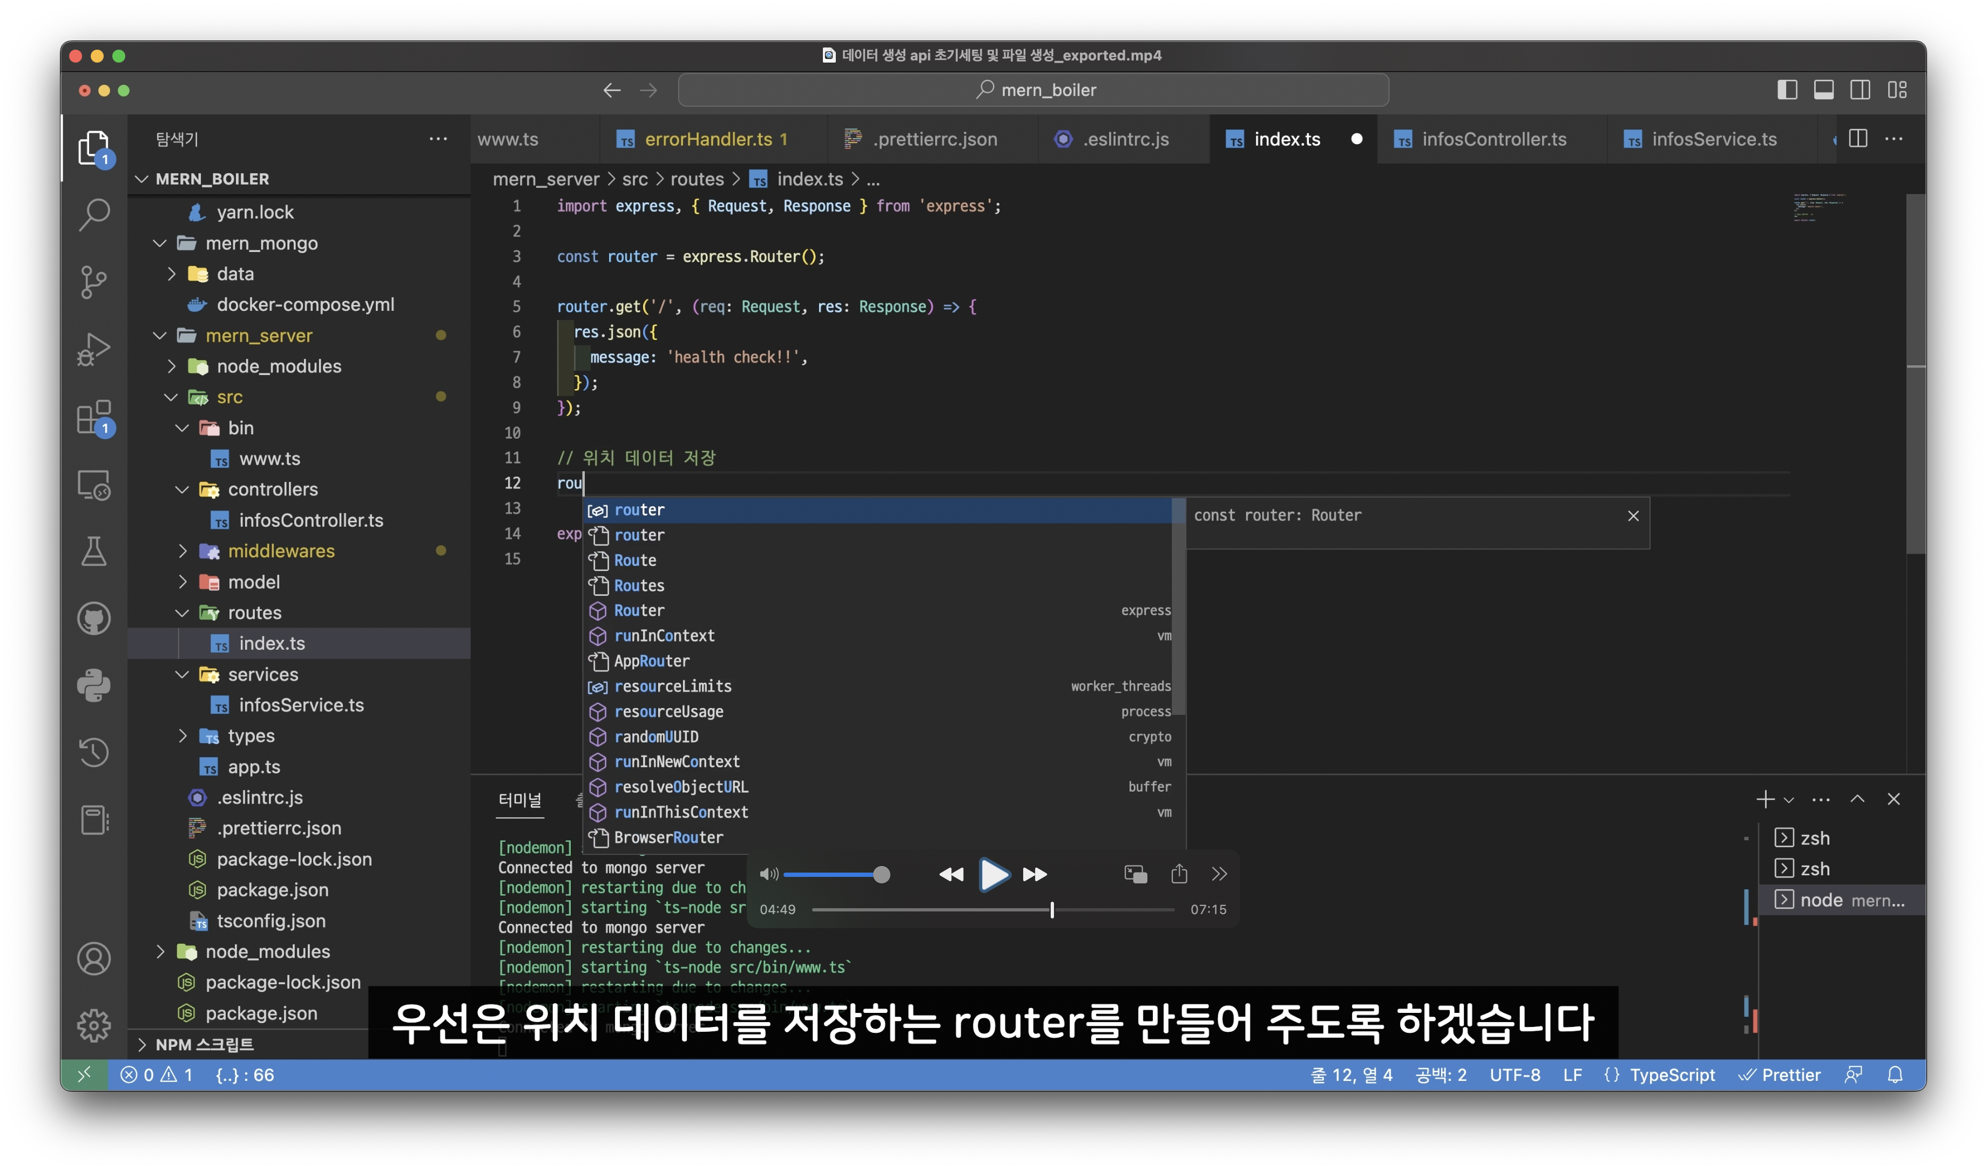This screenshot has height=1171, width=1987.
Task: Open the Python view in activity bar
Action: point(93,686)
